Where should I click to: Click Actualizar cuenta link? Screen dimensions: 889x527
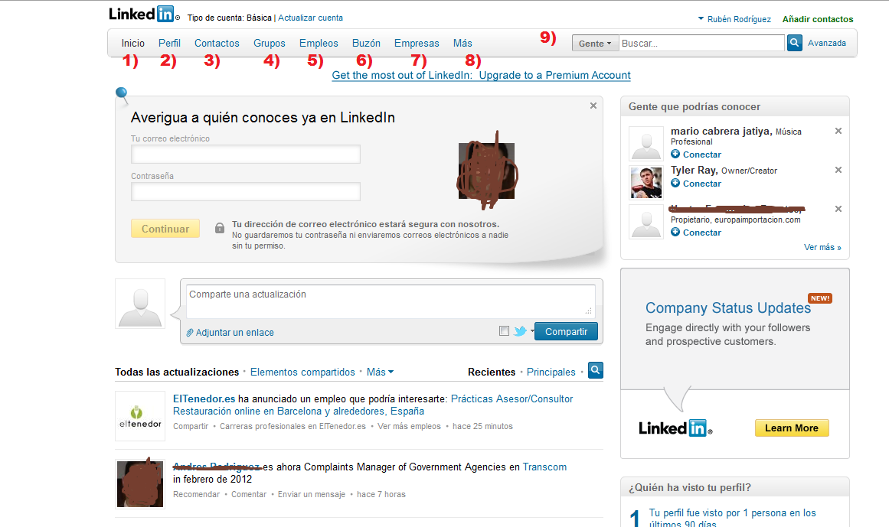click(310, 18)
